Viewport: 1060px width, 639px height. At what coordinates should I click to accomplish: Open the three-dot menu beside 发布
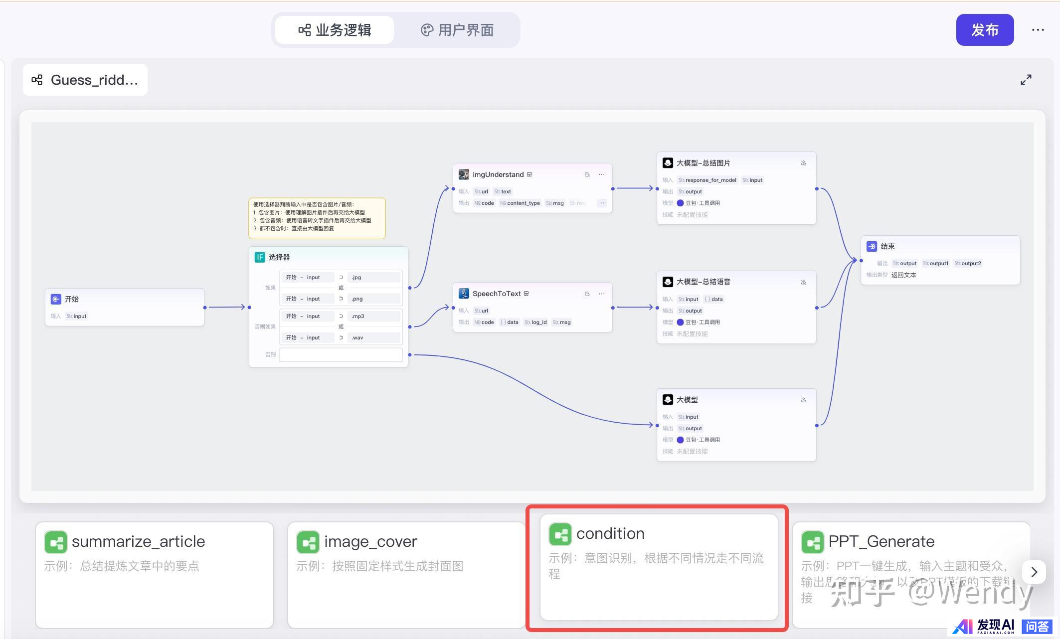(x=1038, y=30)
